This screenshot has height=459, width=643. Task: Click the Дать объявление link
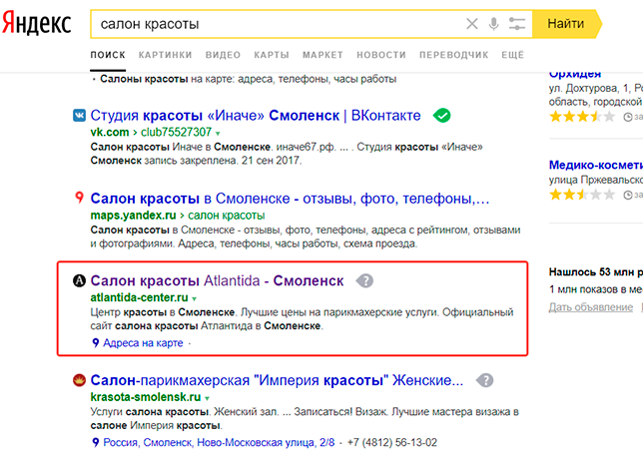coord(591,307)
